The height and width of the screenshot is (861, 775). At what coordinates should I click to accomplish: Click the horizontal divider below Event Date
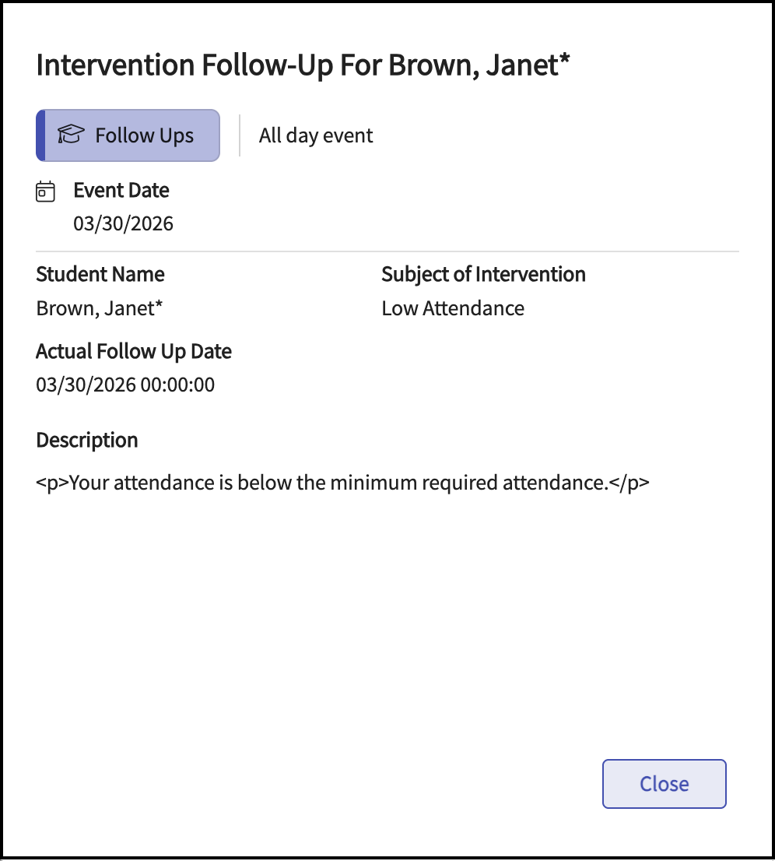387,251
